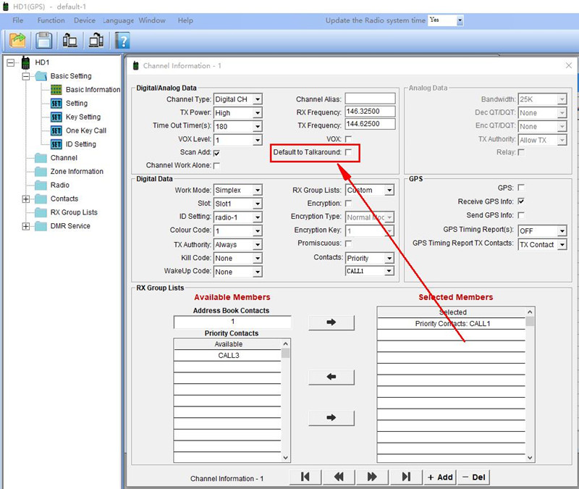Click the Del button

point(473,477)
